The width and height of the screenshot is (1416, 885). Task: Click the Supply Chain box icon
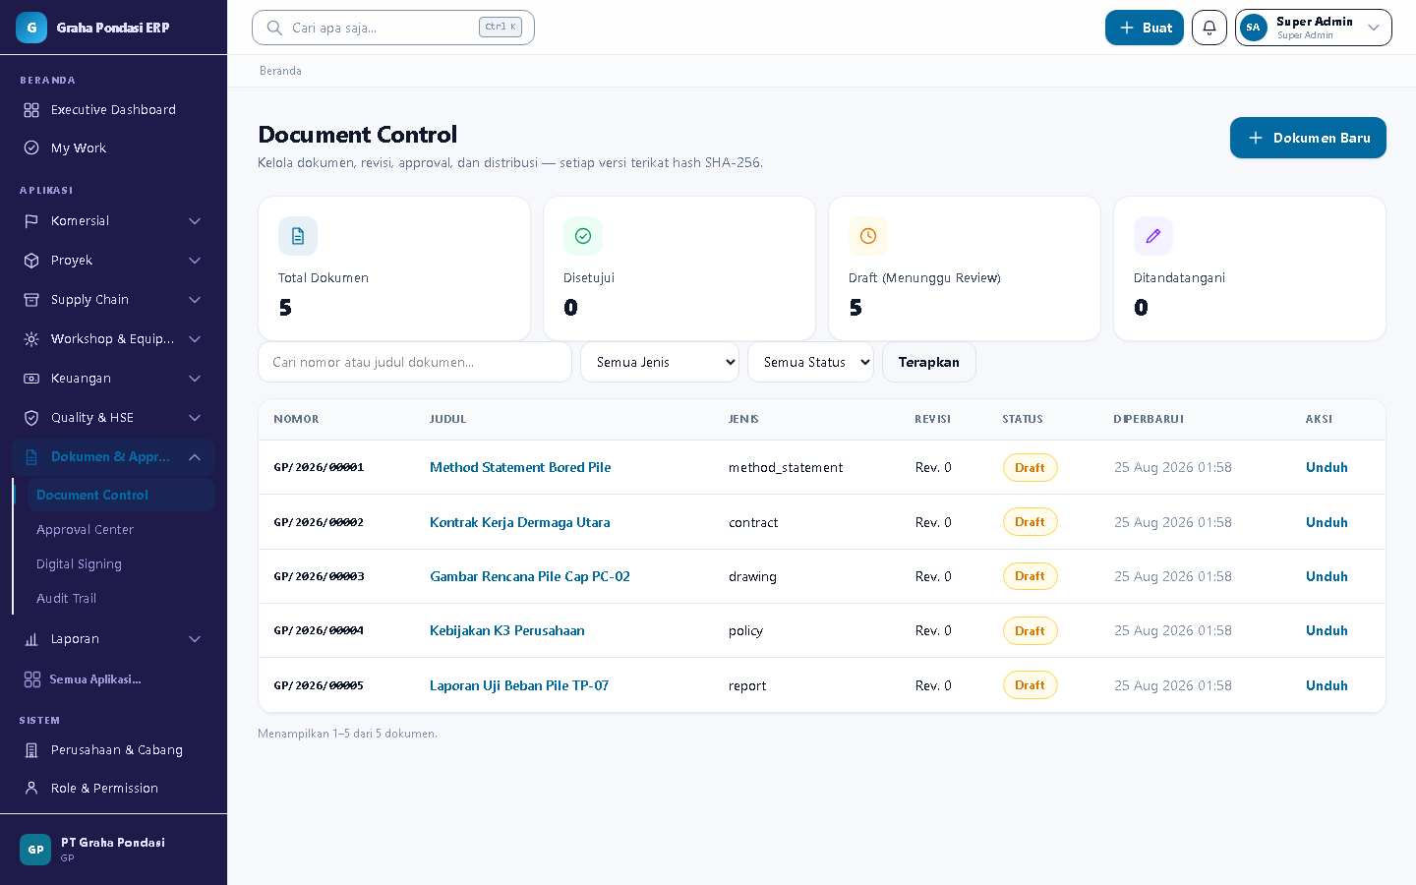coord(31,300)
